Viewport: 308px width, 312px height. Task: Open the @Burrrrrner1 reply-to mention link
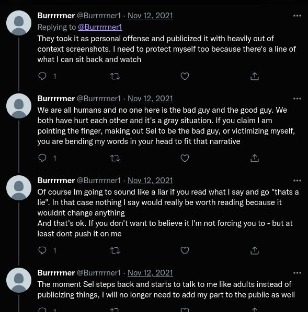pyautogui.click(x=100, y=27)
